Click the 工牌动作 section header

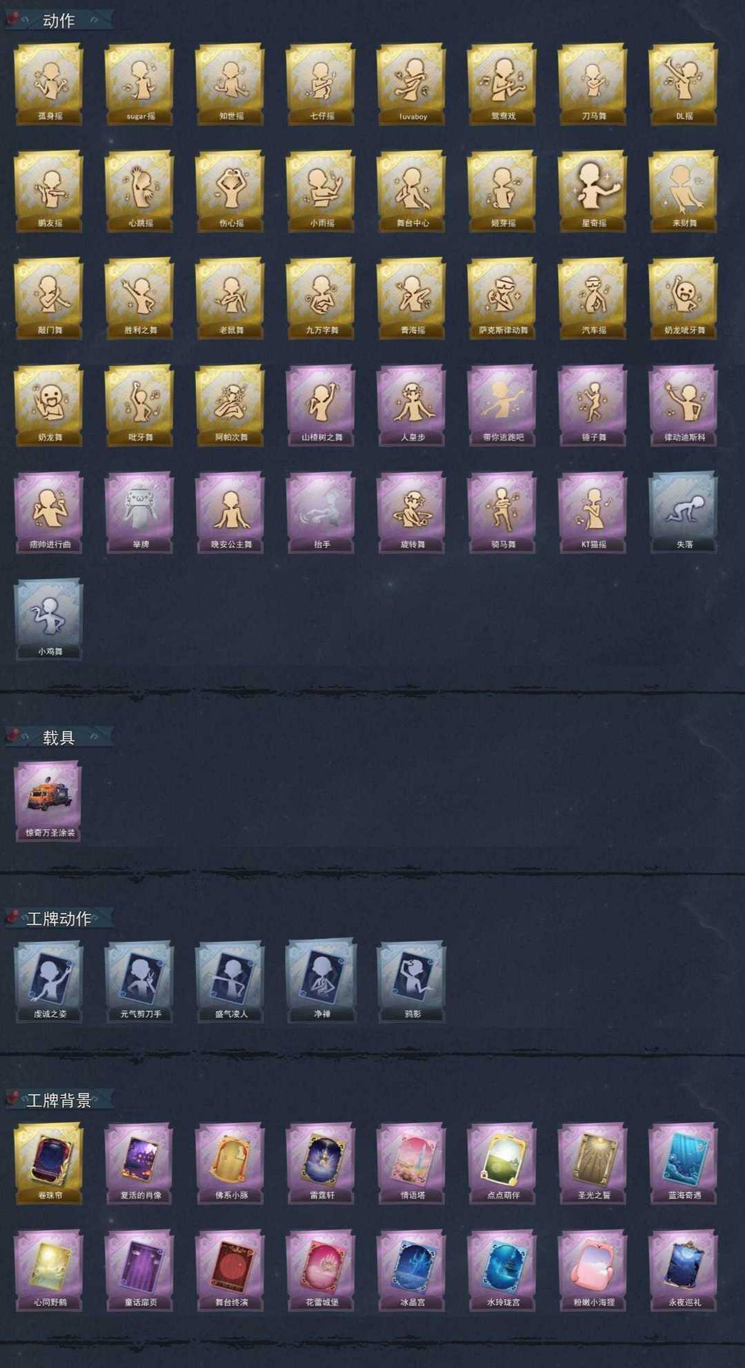click(x=59, y=918)
